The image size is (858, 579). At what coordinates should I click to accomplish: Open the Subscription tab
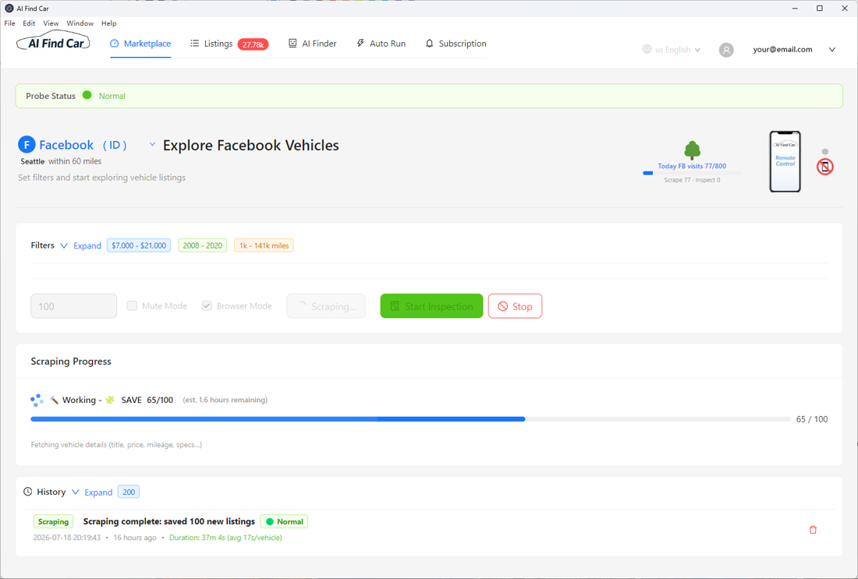[456, 44]
